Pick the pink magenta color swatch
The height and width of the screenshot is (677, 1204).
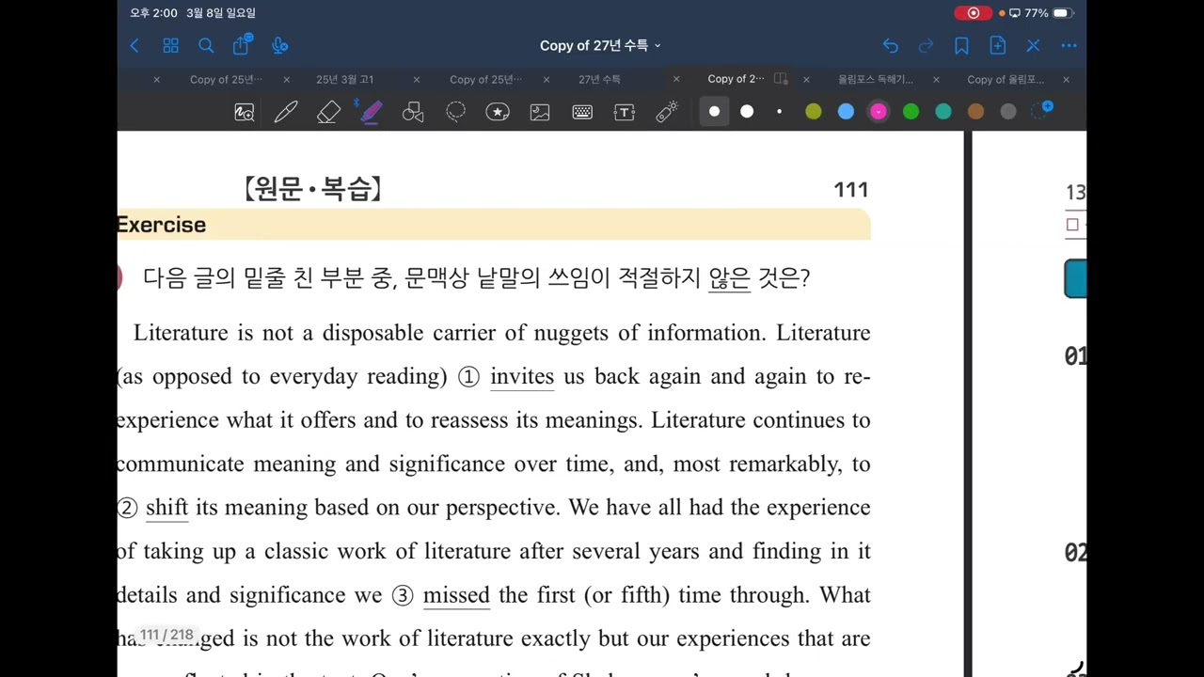879,112
